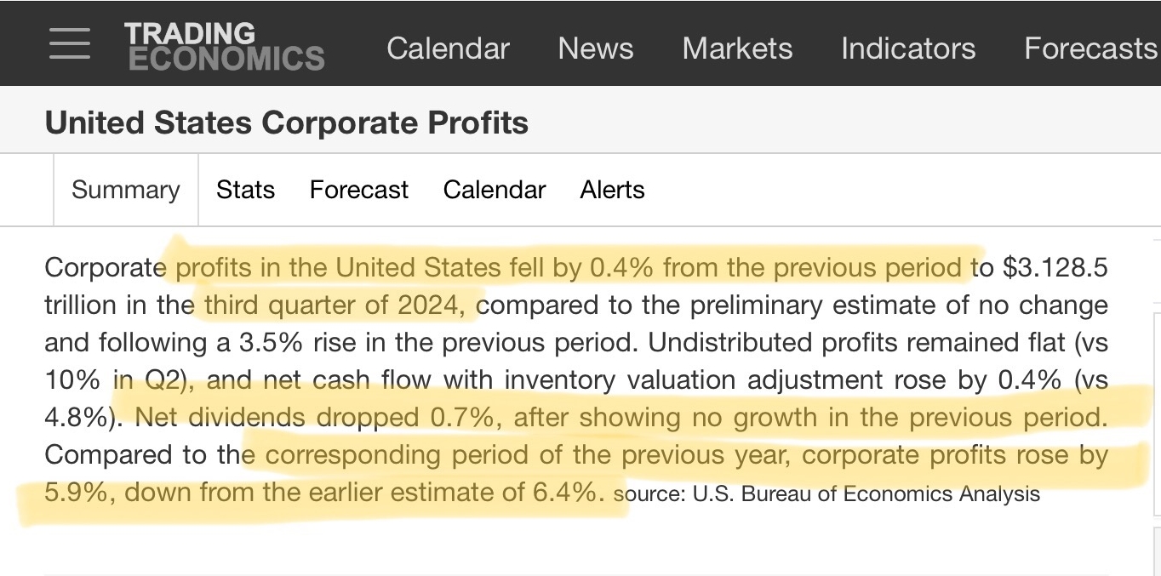The width and height of the screenshot is (1161, 576).
Task: Click the Trading Economics logo
Action: [x=224, y=46]
